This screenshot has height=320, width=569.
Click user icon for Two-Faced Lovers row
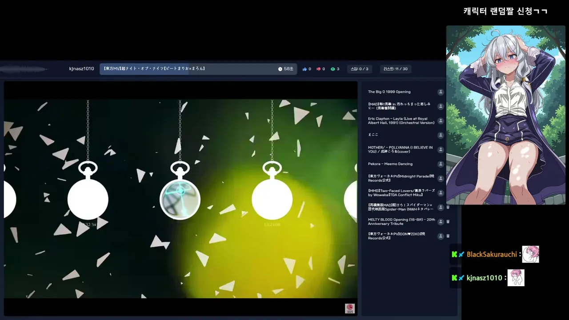coord(441,193)
